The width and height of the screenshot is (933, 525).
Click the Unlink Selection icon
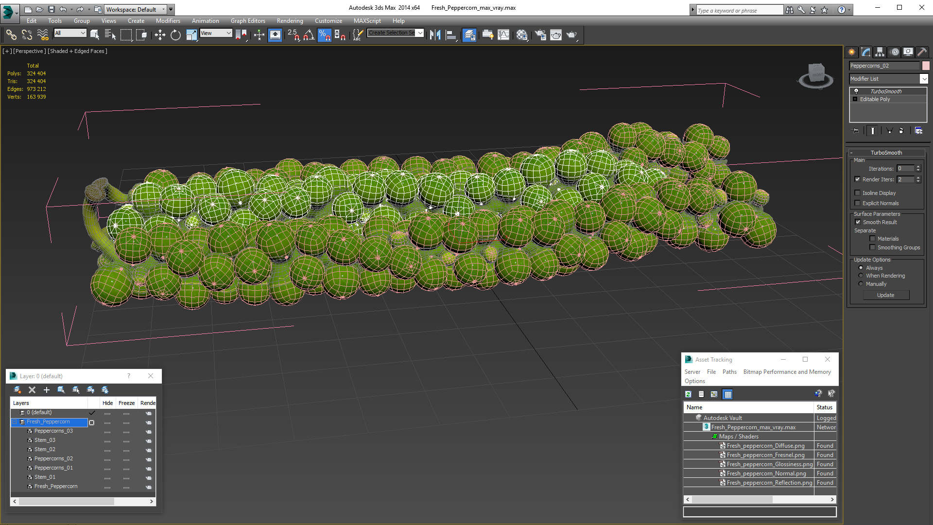pyautogui.click(x=27, y=35)
